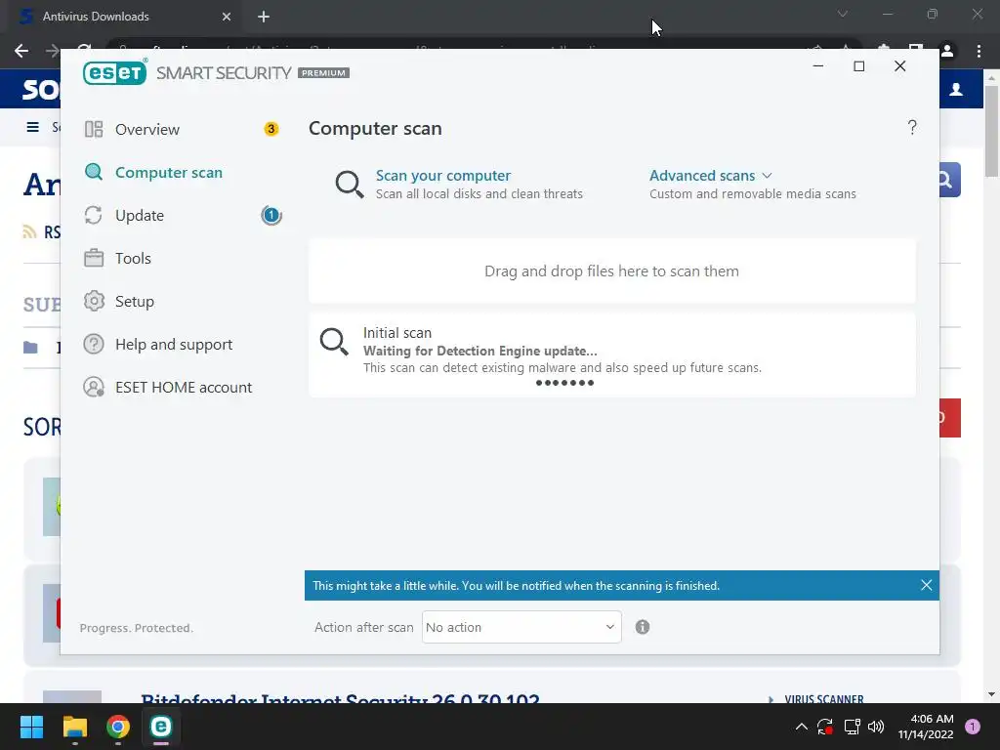Show hidden system tray icons

pyautogui.click(x=802, y=727)
